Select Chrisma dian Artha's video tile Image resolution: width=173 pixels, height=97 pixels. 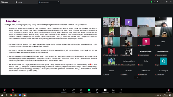pyautogui.click(x=146, y=32)
